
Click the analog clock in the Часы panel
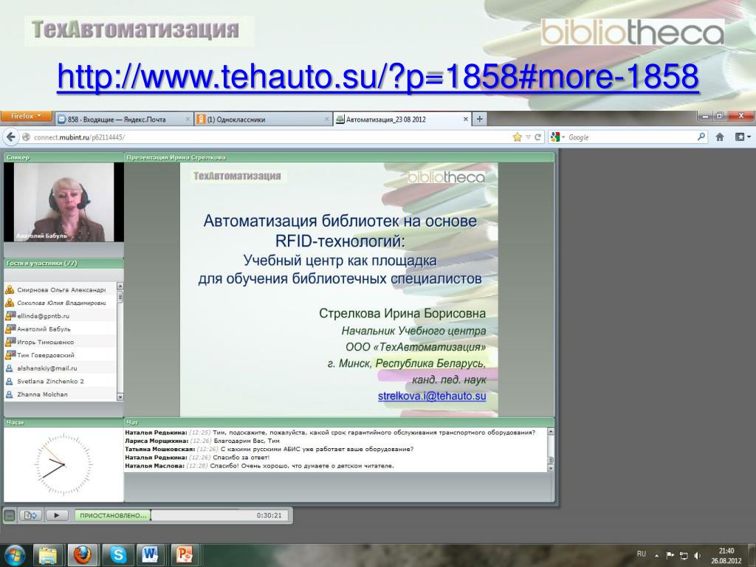[x=63, y=464]
